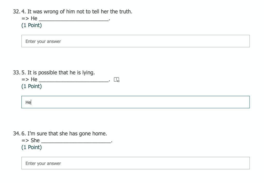Screen dimensions: 264x183
Task: Select the '(1 Point)' label under question 33
Action: click(x=31, y=86)
